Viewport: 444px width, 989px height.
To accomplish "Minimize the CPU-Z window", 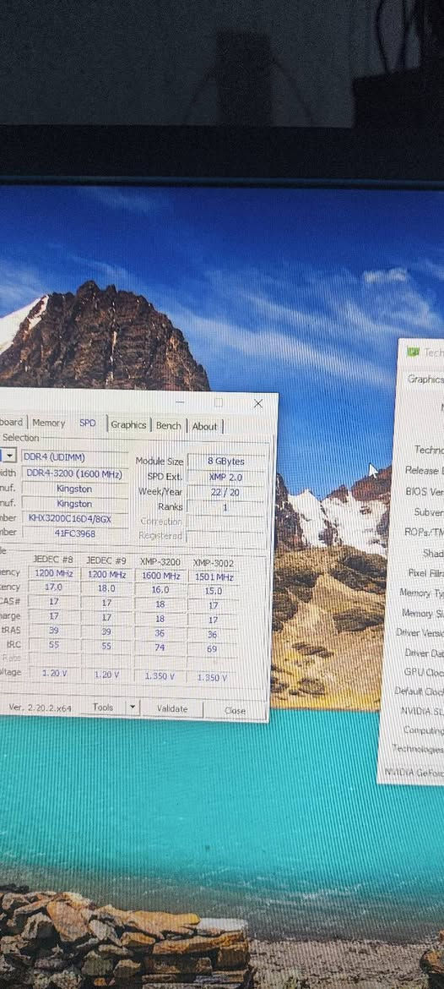I will pyautogui.click(x=180, y=402).
